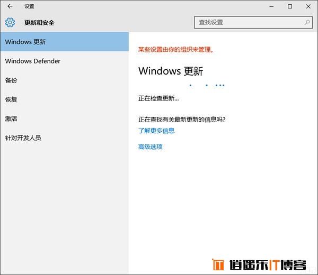Image resolution: width=318 pixels, height=275 pixels.
Task: Click the 正在检查更新 status text
Action: [158, 98]
